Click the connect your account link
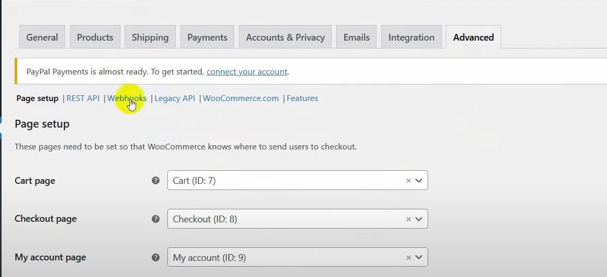 pos(247,72)
